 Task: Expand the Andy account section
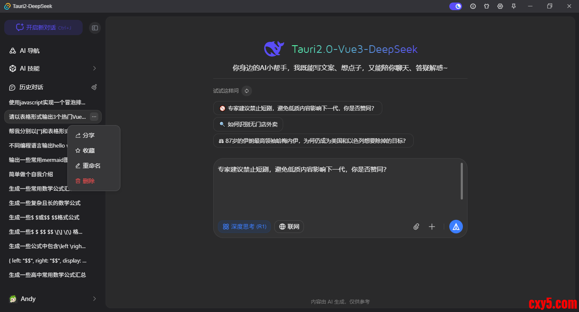point(94,298)
